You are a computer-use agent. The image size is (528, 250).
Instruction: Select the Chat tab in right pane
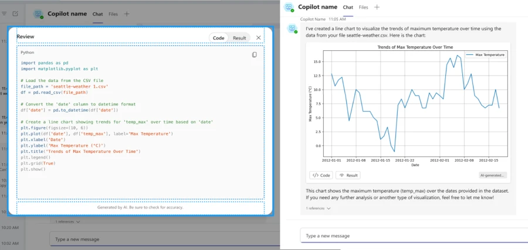tap(348, 7)
